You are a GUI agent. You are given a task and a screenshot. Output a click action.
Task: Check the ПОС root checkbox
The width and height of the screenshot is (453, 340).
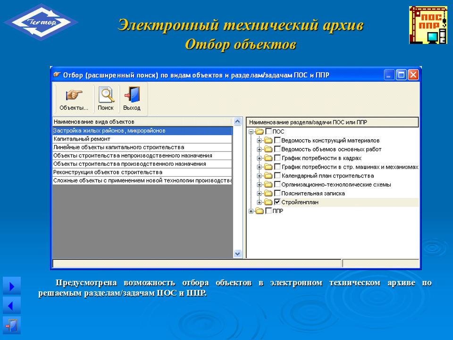point(268,131)
